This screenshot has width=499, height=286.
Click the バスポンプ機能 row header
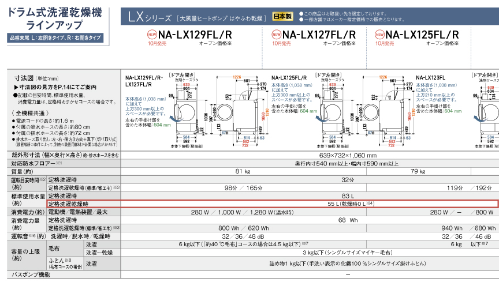pyautogui.click(x=64, y=274)
